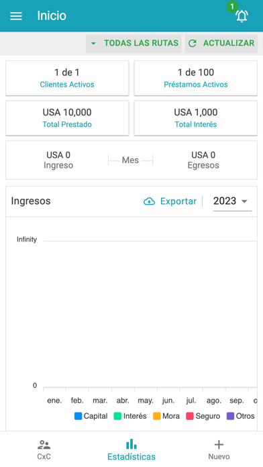The image size is (263, 467).
Task: Tap the Estadísticas bar chart icon
Action: 131,444
